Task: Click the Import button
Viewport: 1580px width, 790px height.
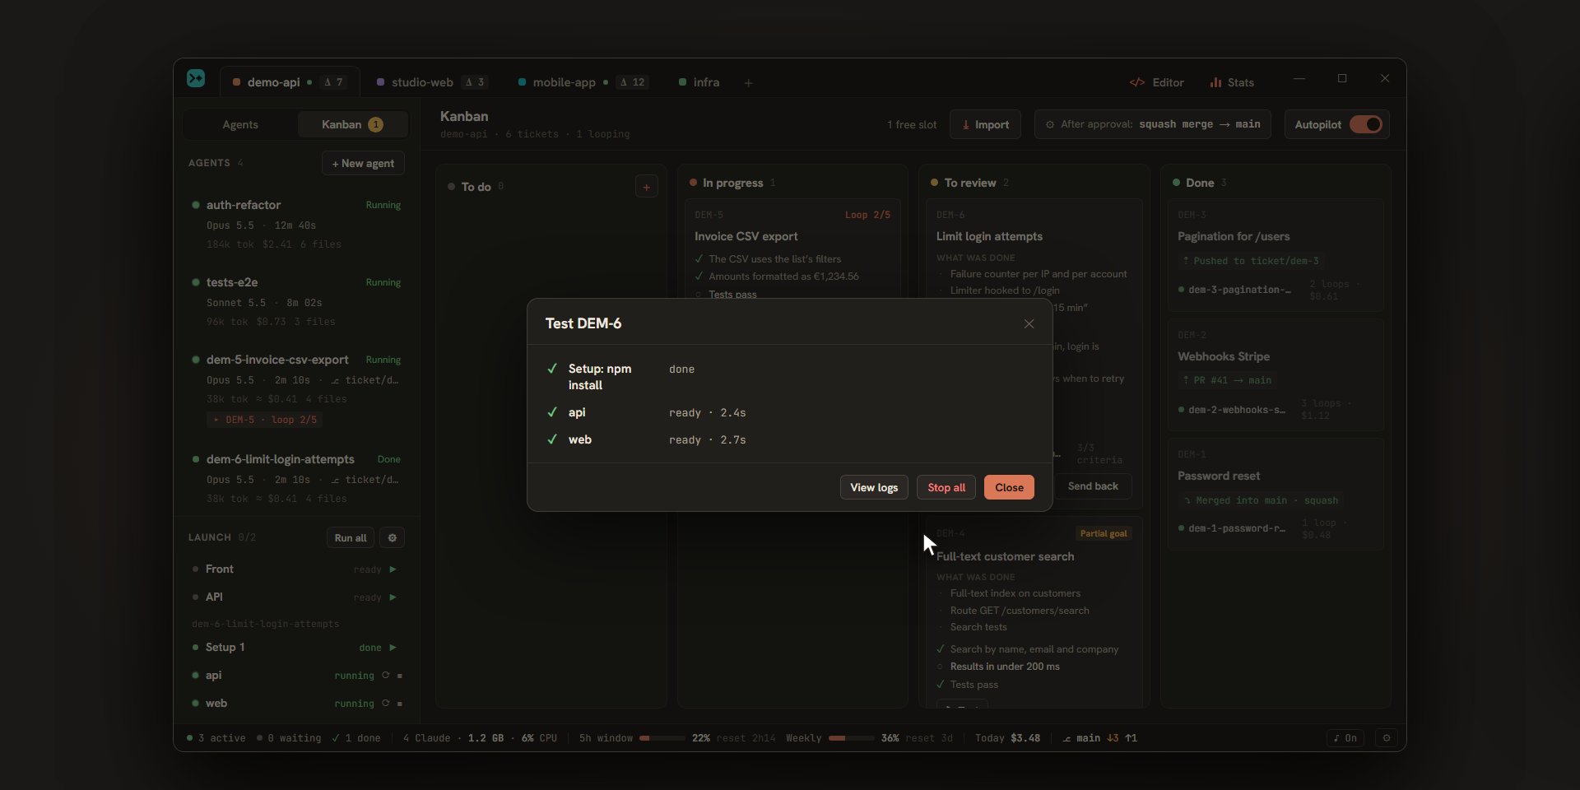Action: (x=985, y=124)
